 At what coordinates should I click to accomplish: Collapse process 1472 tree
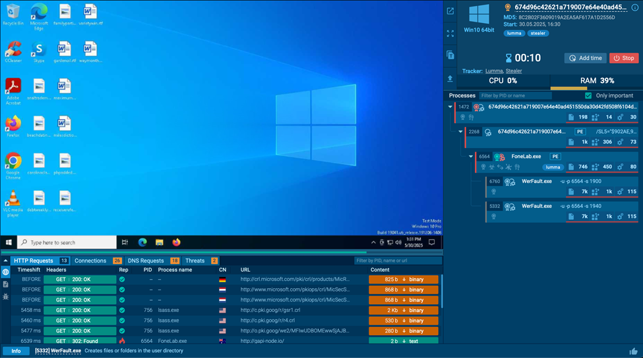450,107
